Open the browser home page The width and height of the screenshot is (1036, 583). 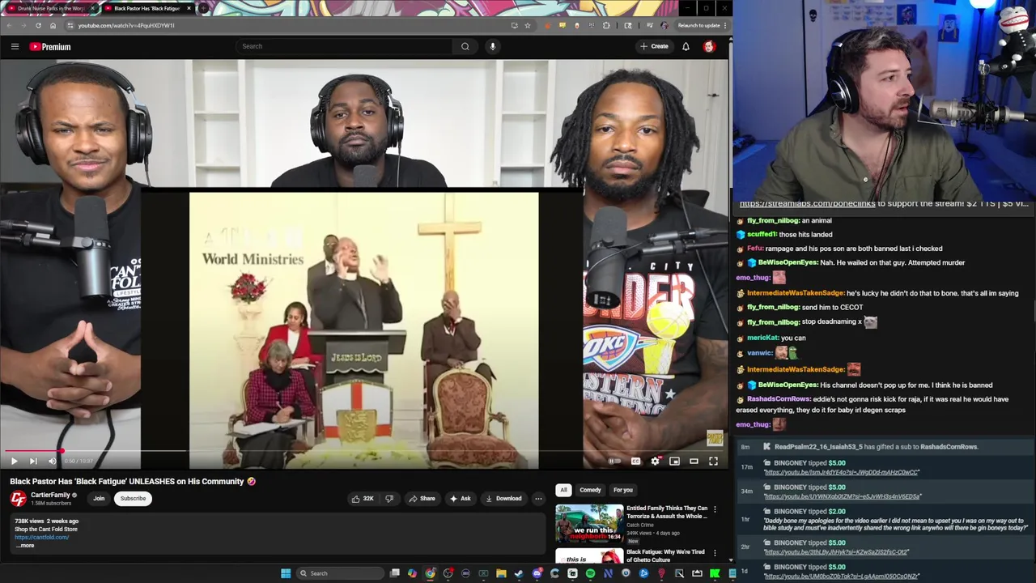point(53,25)
